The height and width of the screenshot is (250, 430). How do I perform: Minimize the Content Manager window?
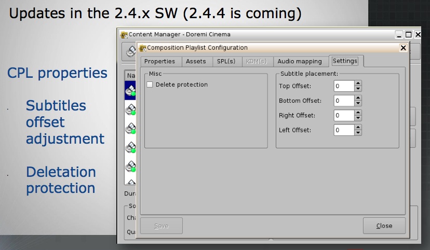pos(399,35)
